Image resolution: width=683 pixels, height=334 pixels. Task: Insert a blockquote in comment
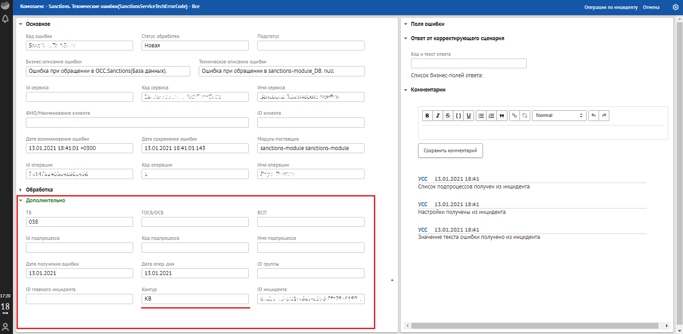tap(502, 116)
